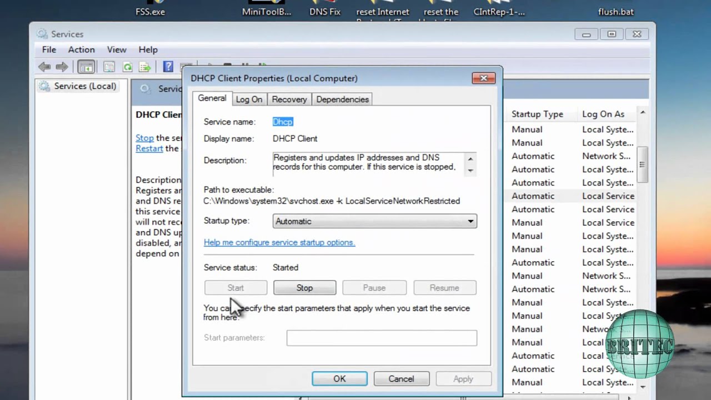Switch to the General tab
Image resolution: width=711 pixels, height=400 pixels.
click(212, 98)
